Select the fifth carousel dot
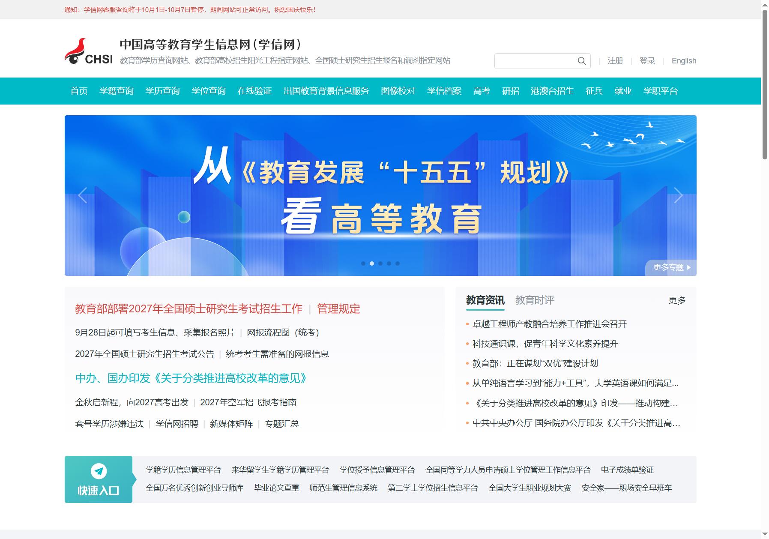This screenshot has width=769, height=539. tap(398, 264)
